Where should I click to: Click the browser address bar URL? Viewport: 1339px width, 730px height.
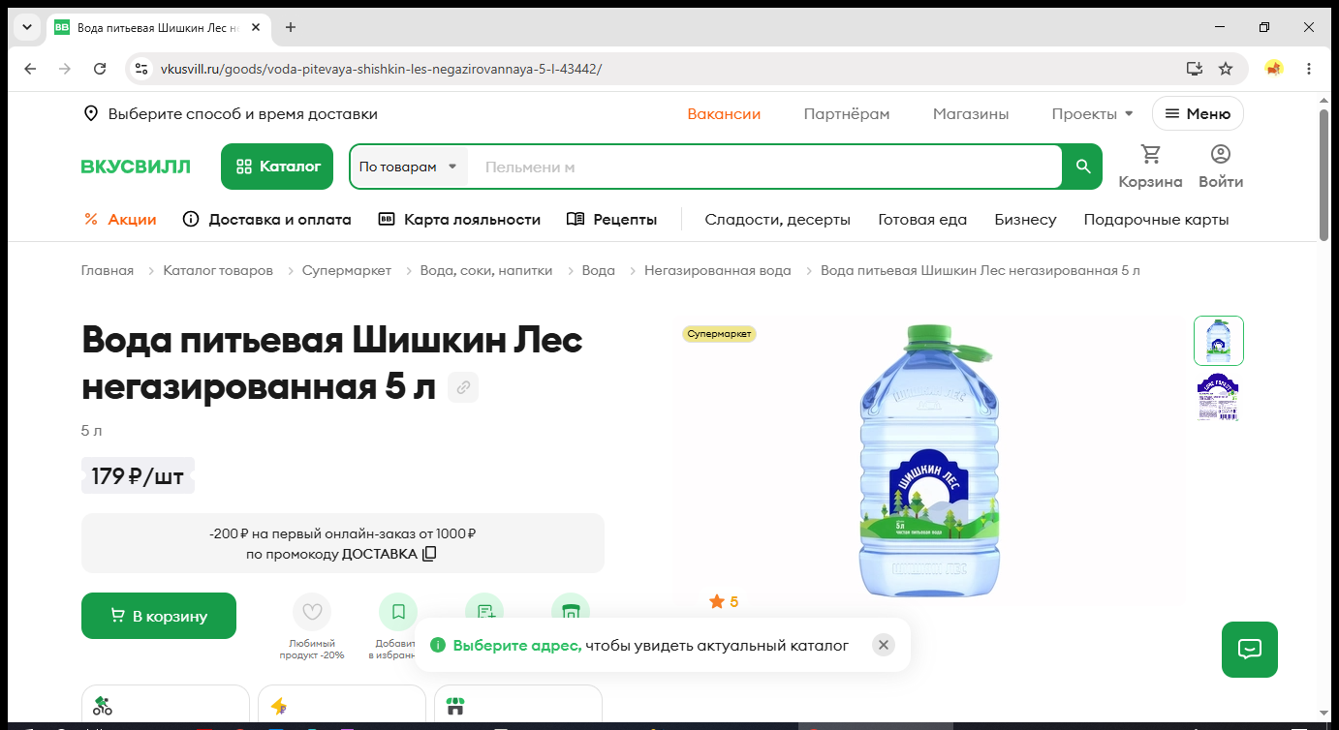pos(382,69)
